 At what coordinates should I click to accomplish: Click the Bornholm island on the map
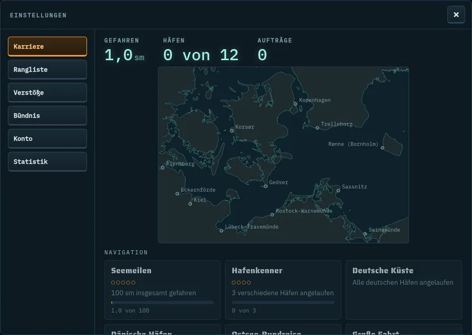[x=393, y=144]
